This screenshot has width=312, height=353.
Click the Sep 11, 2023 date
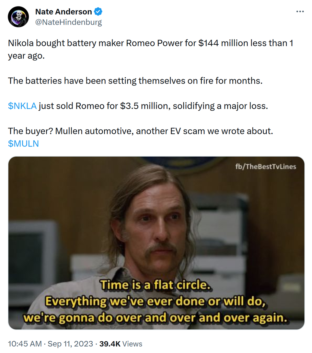(70, 344)
